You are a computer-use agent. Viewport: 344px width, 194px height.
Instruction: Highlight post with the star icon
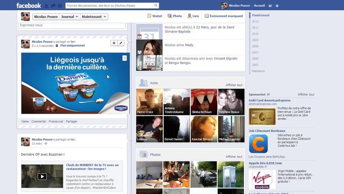point(114,43)
